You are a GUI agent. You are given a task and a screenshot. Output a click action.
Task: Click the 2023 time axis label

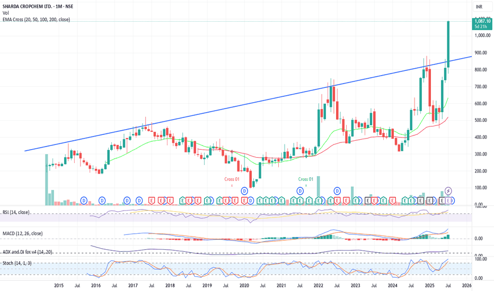point(355,286)
